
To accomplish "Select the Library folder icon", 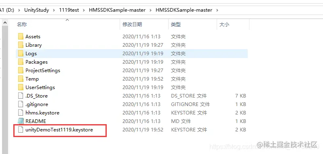I will tap(21, 45).
